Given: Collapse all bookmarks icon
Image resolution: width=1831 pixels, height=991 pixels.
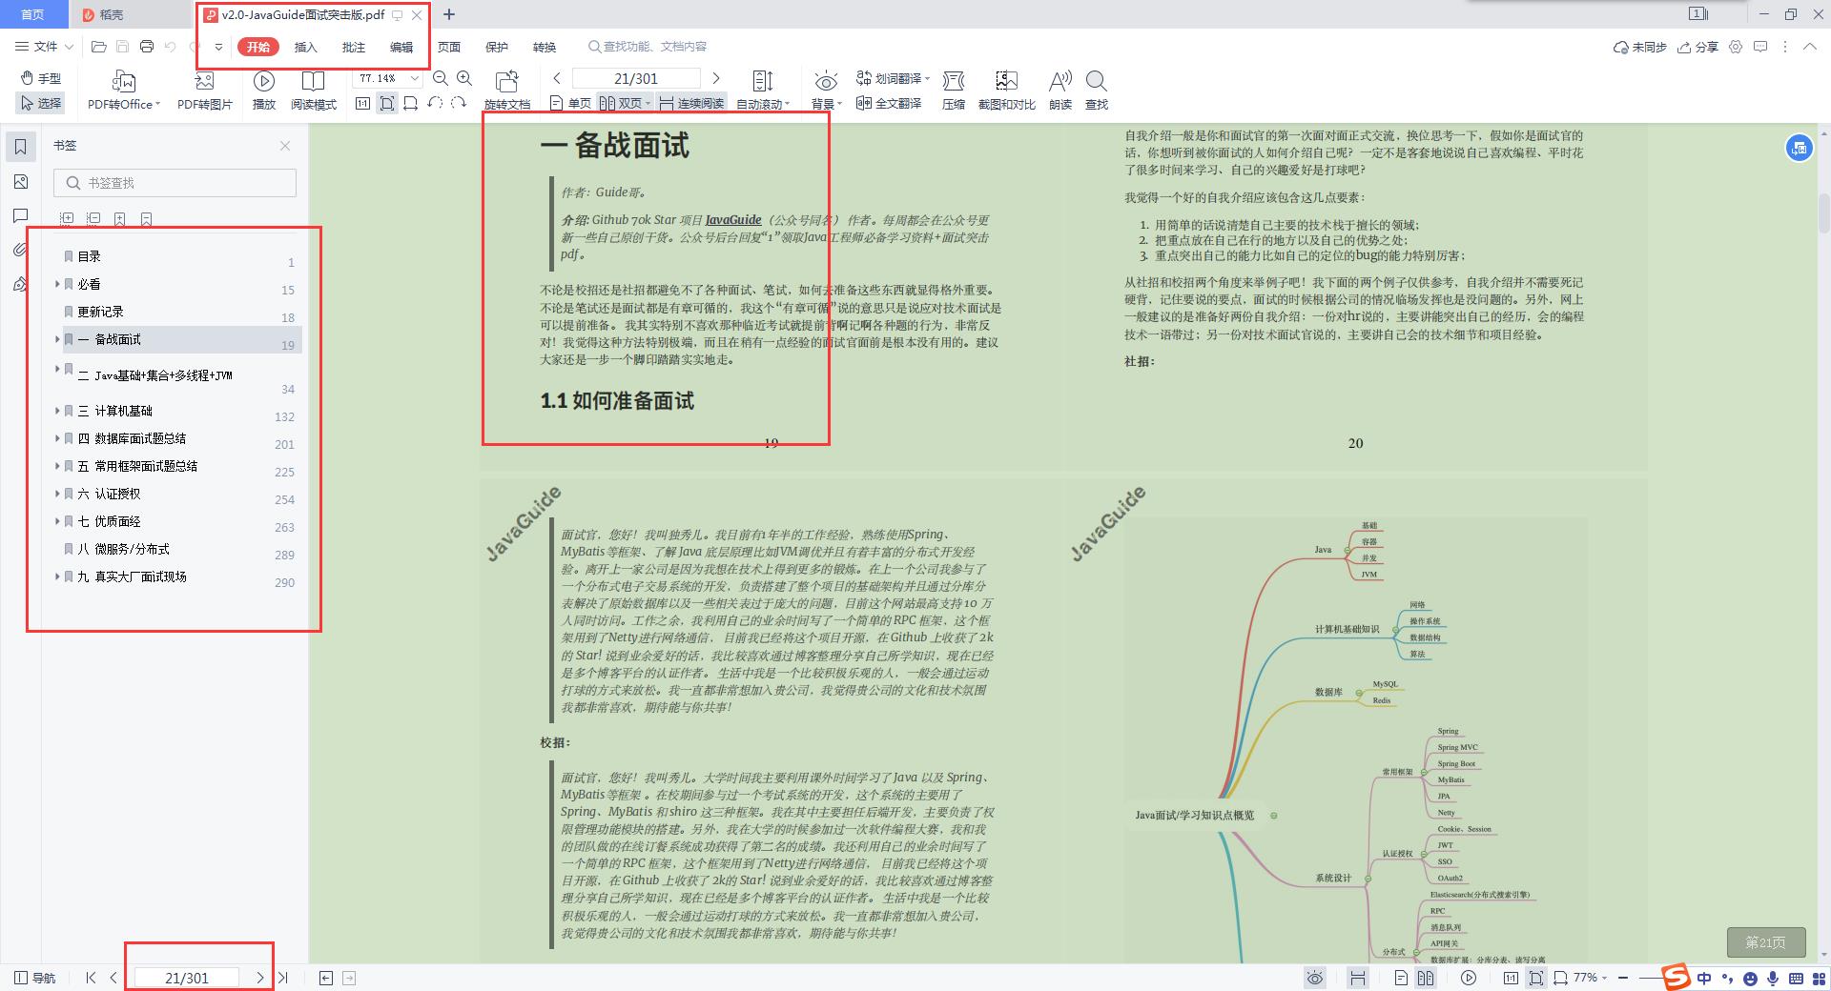Looking at the screenshot, I should [x=93, y=219].
